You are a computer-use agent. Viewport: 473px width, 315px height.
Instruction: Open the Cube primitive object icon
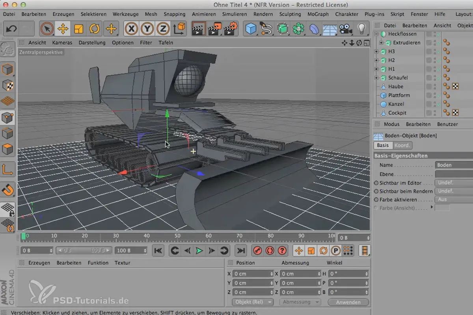[250, 29]
